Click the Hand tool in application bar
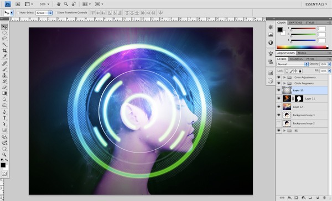This screenshot has width=332, height=201. click(59, 4)
